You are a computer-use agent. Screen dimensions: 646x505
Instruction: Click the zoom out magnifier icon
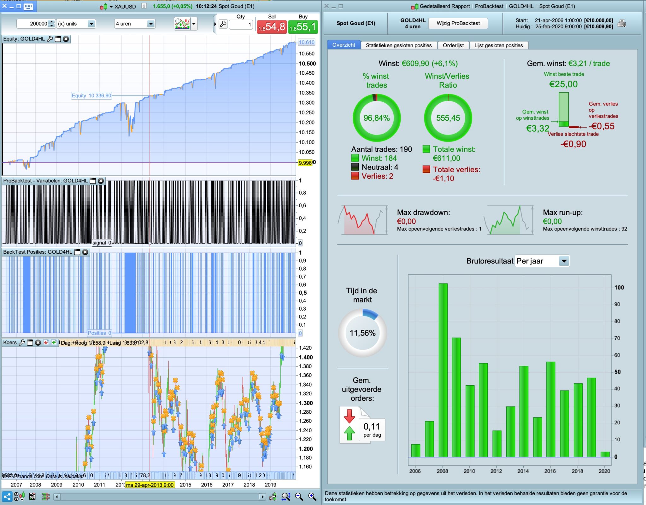(x=298, y=497)
